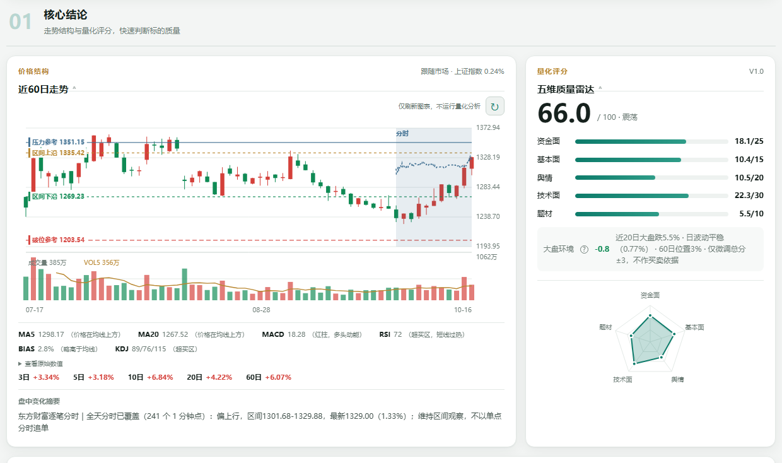The width and height of the screenshot is (782, 463).
Task: Click the 60日 +6.07% return
Action: pyautogui.click(x=269, y=377)
